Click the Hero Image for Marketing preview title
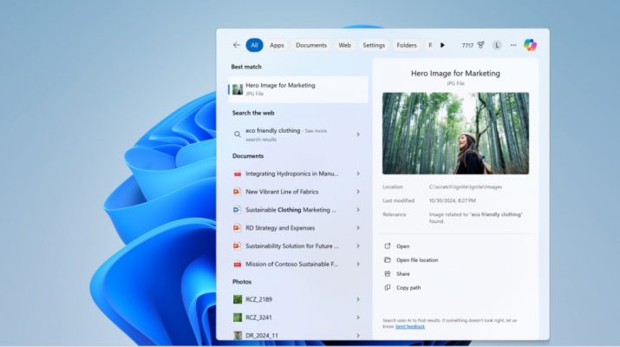 pyautogui.click(x=455, y=73)
